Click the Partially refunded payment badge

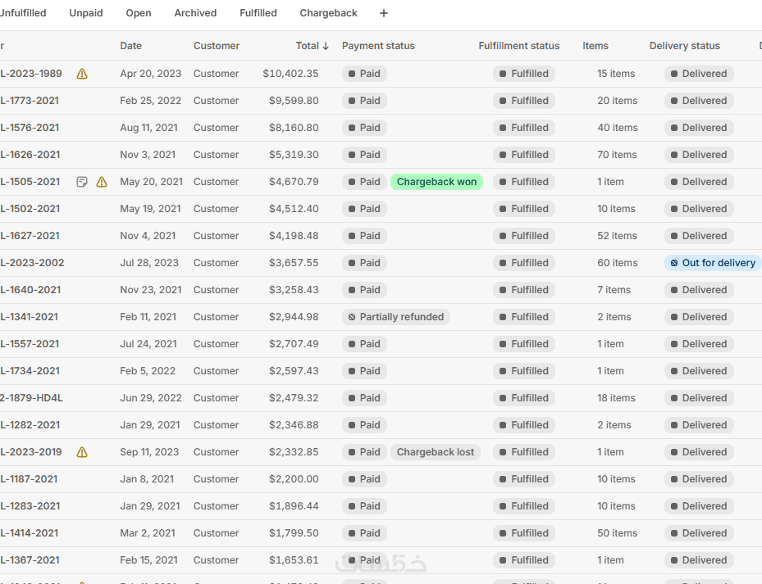point(395,317)
